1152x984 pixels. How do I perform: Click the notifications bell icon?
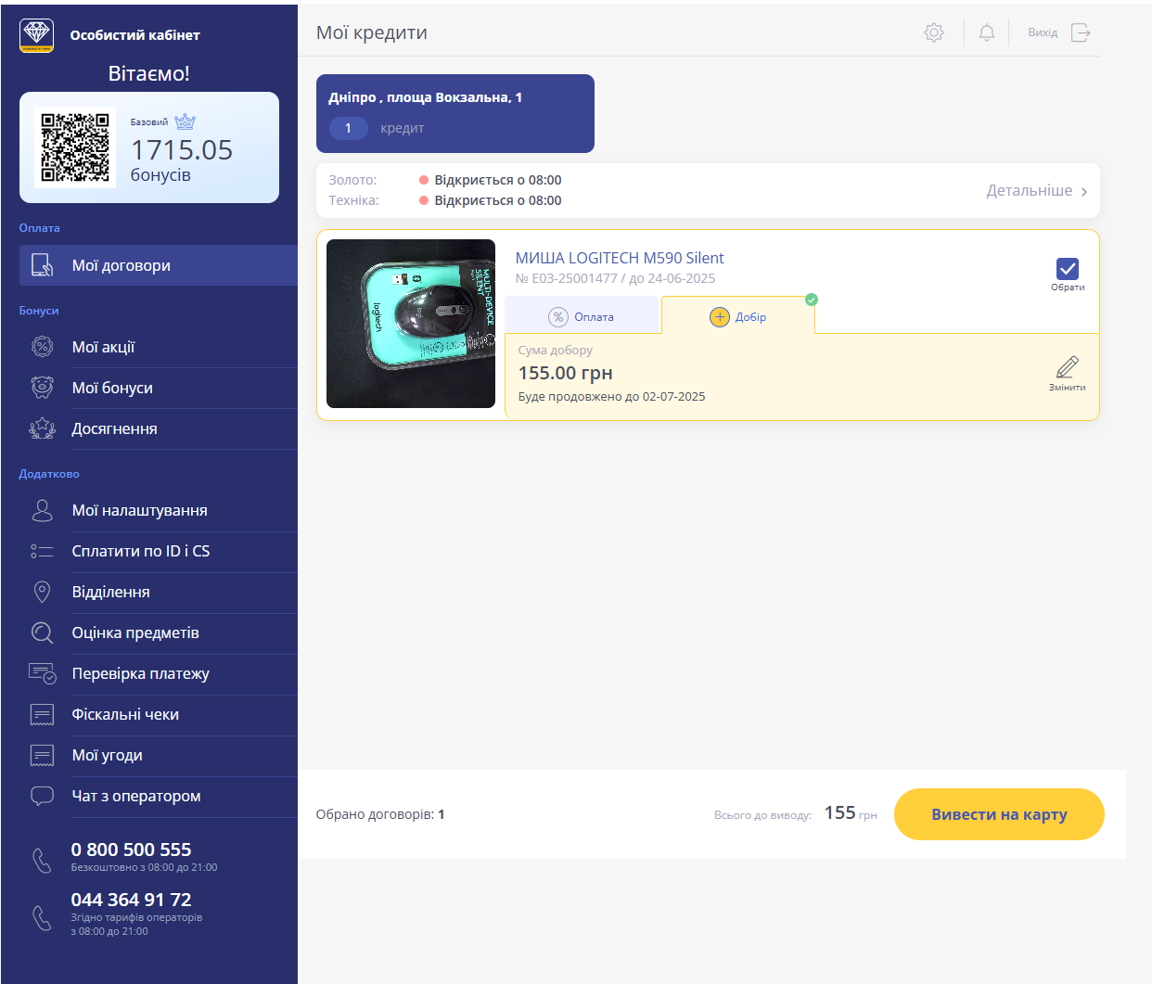(x=986, y=32)
